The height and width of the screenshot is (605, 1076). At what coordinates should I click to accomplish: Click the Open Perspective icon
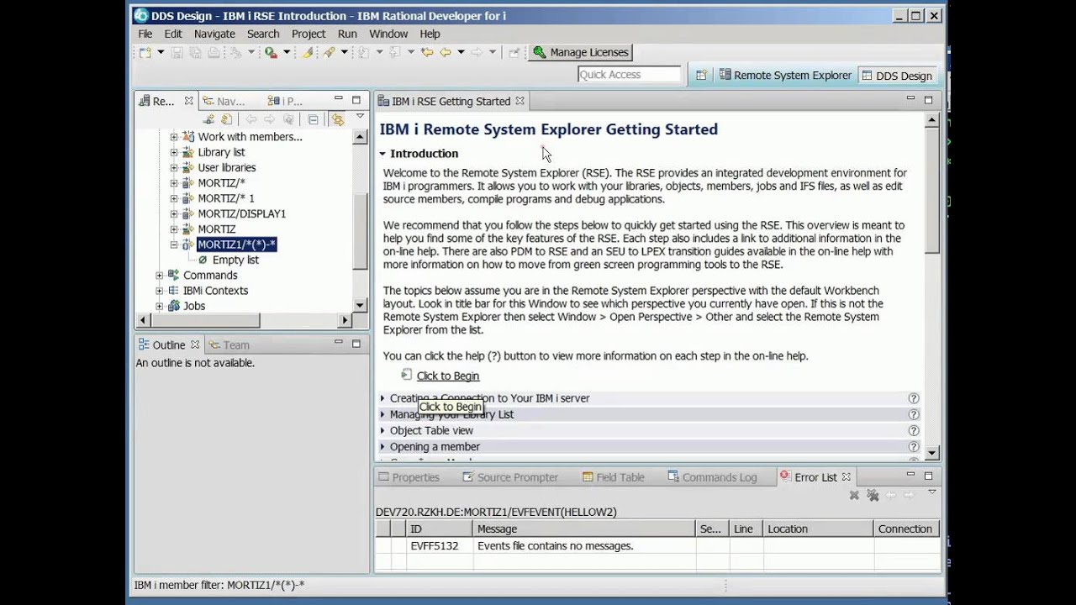point(701,75)
